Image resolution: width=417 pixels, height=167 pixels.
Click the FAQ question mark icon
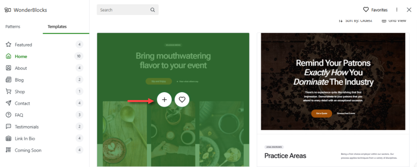(x=8, y=115)
